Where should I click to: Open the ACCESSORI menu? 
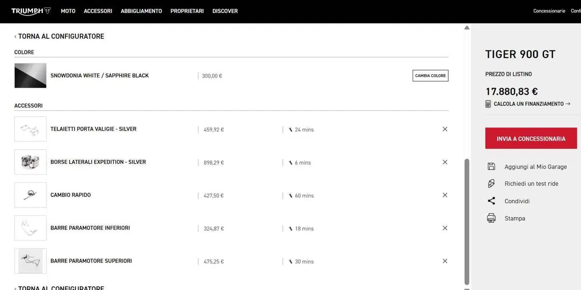(98, 11)
